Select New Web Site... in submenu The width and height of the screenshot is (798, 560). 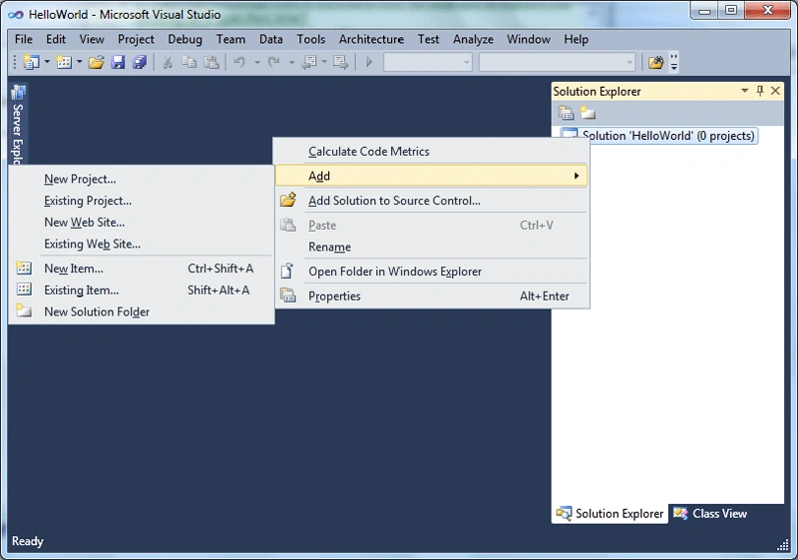coord(142,223)
